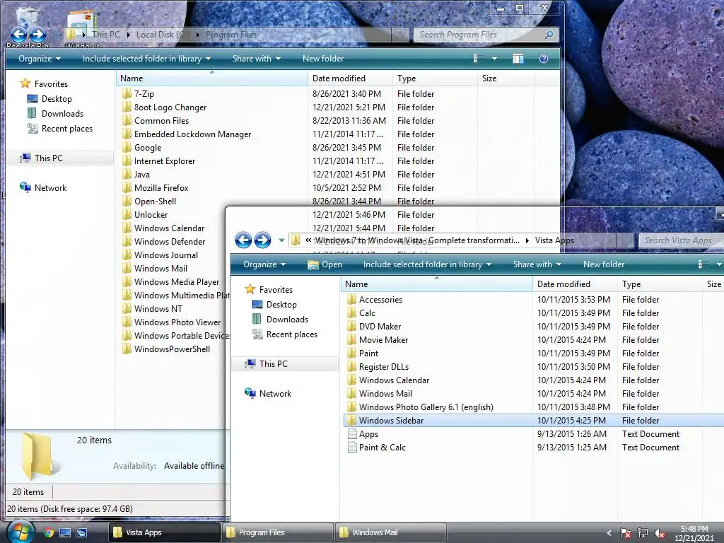Switch to Windows Mail taskbar button

(390, 532)
